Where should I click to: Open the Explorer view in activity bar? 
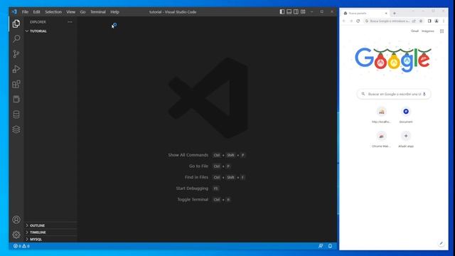pyautogui.click(x=16, y=23)
